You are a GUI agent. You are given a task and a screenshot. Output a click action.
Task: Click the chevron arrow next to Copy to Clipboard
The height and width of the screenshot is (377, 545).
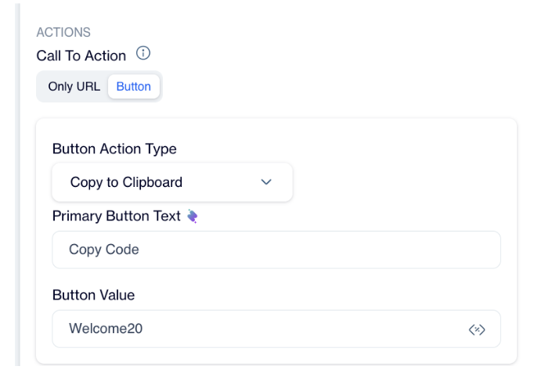(x=266, y=182)
